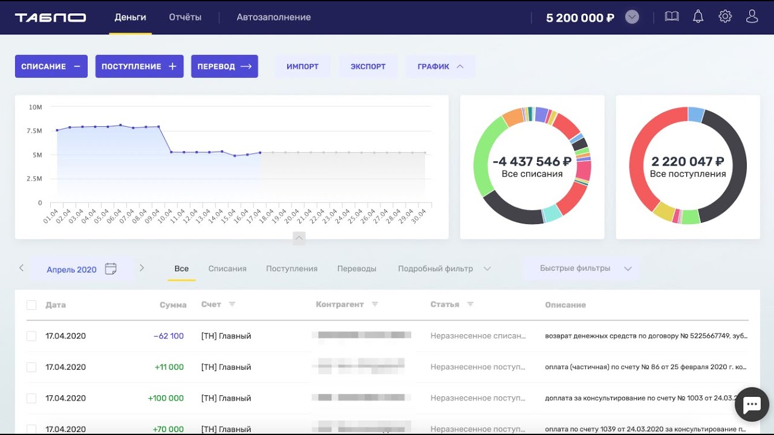The image size is (774, 435).
Task: Check the row with −62 100
Action: point(31,336)
